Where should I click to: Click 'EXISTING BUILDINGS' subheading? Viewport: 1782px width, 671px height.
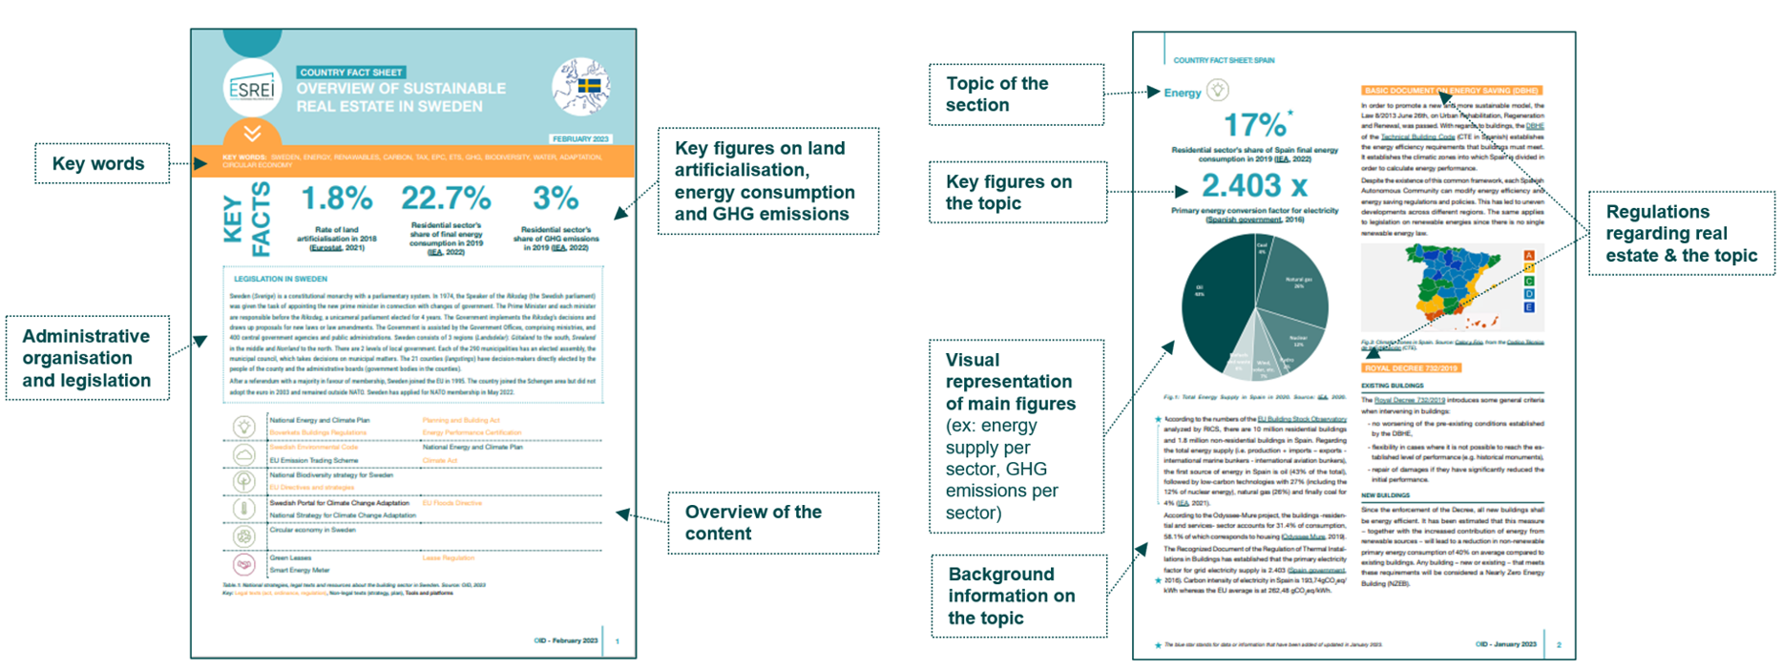click(1394, 386)
